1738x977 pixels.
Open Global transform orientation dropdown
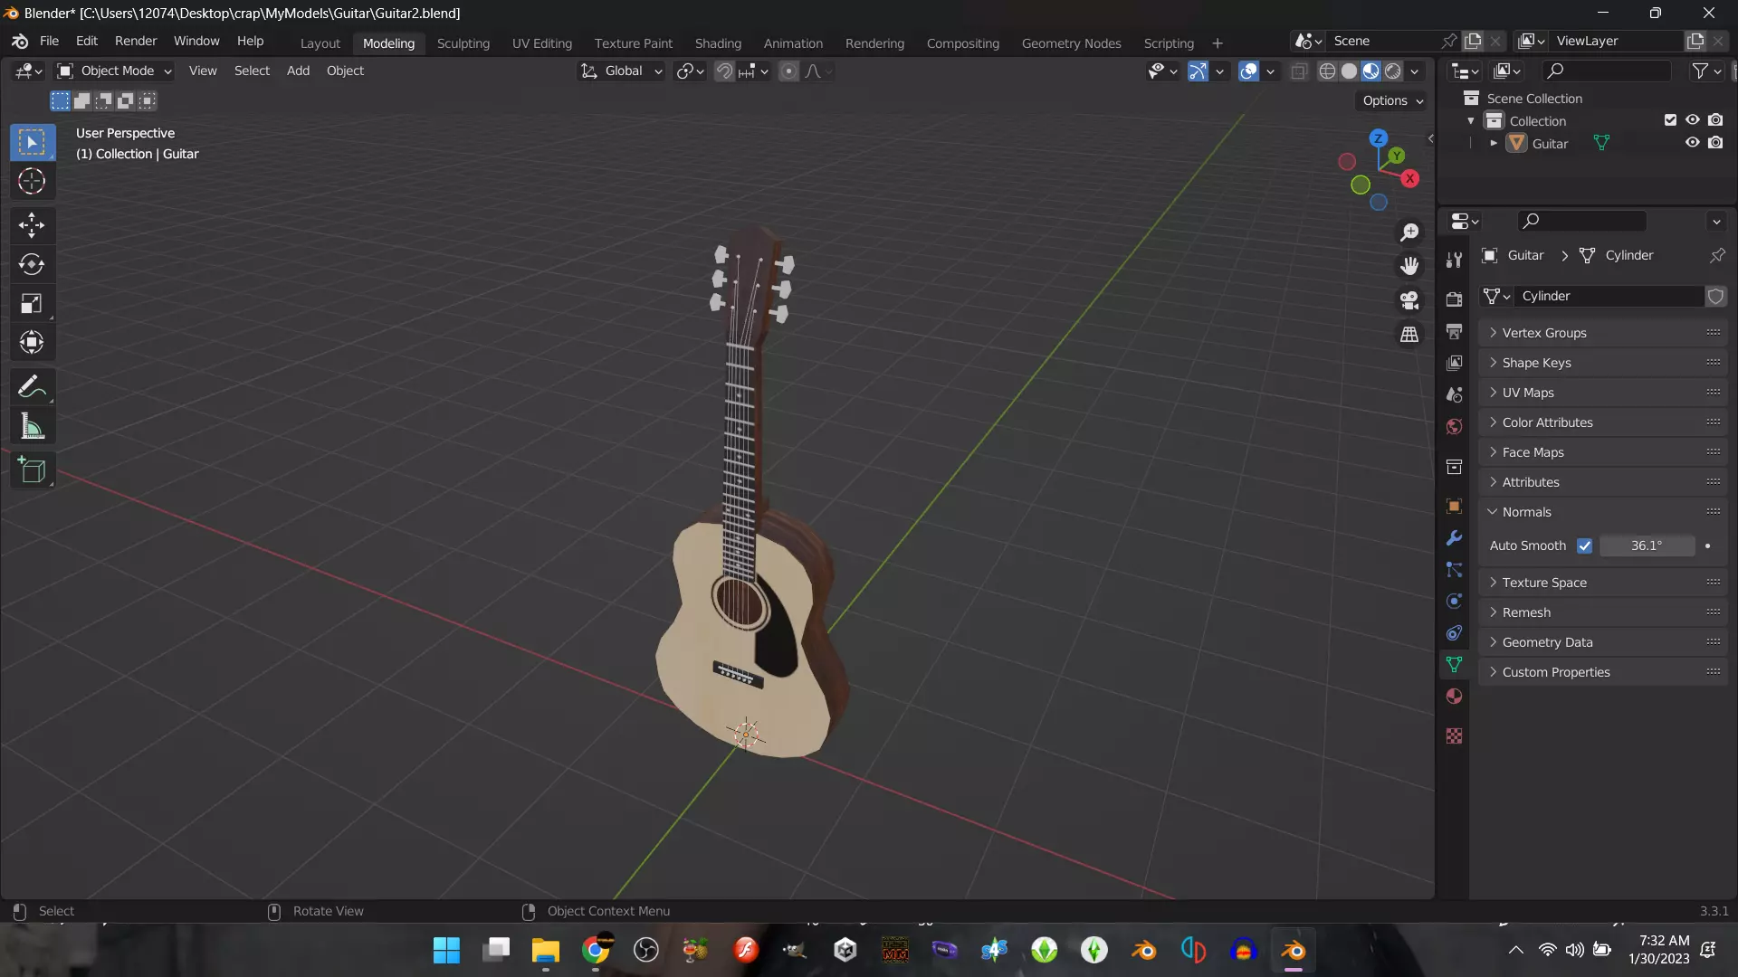click(x=622, y=71)
